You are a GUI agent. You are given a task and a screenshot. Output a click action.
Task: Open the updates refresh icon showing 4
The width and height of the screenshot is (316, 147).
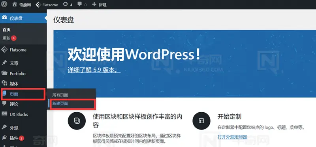coord(65,4)
